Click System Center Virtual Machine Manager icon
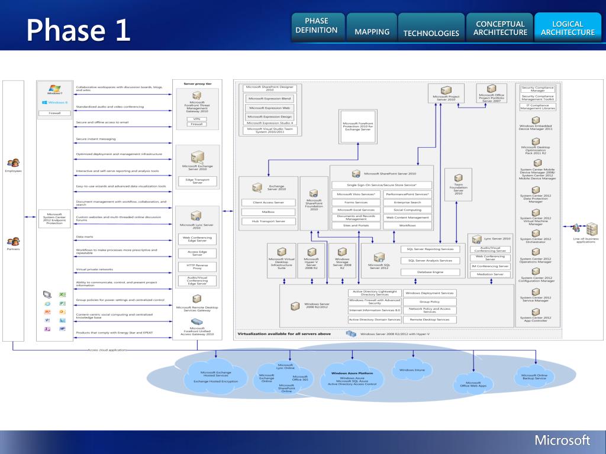Screen dimensions: 606x454 (x=536, y=213)
